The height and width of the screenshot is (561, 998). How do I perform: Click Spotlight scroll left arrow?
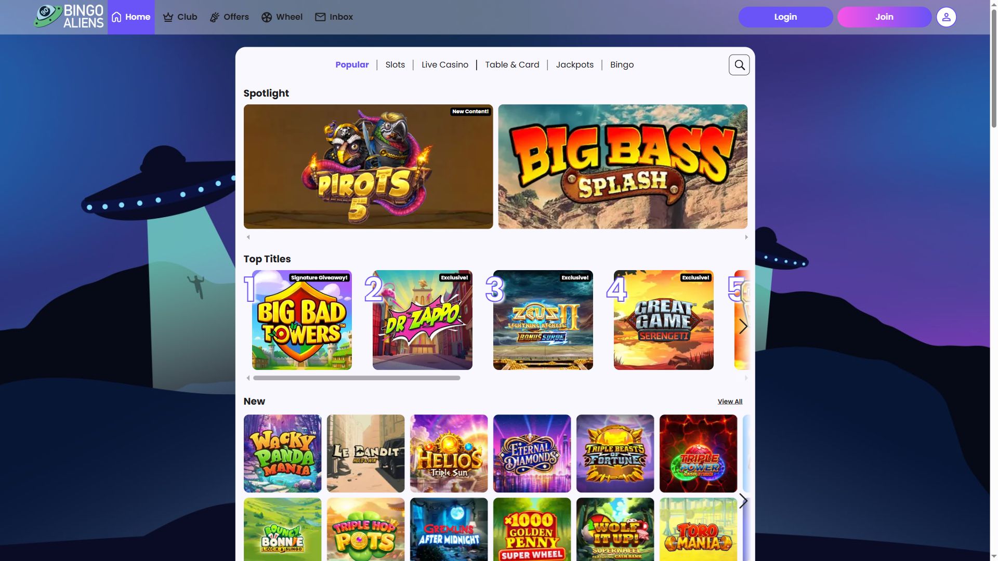pos(248,237)
